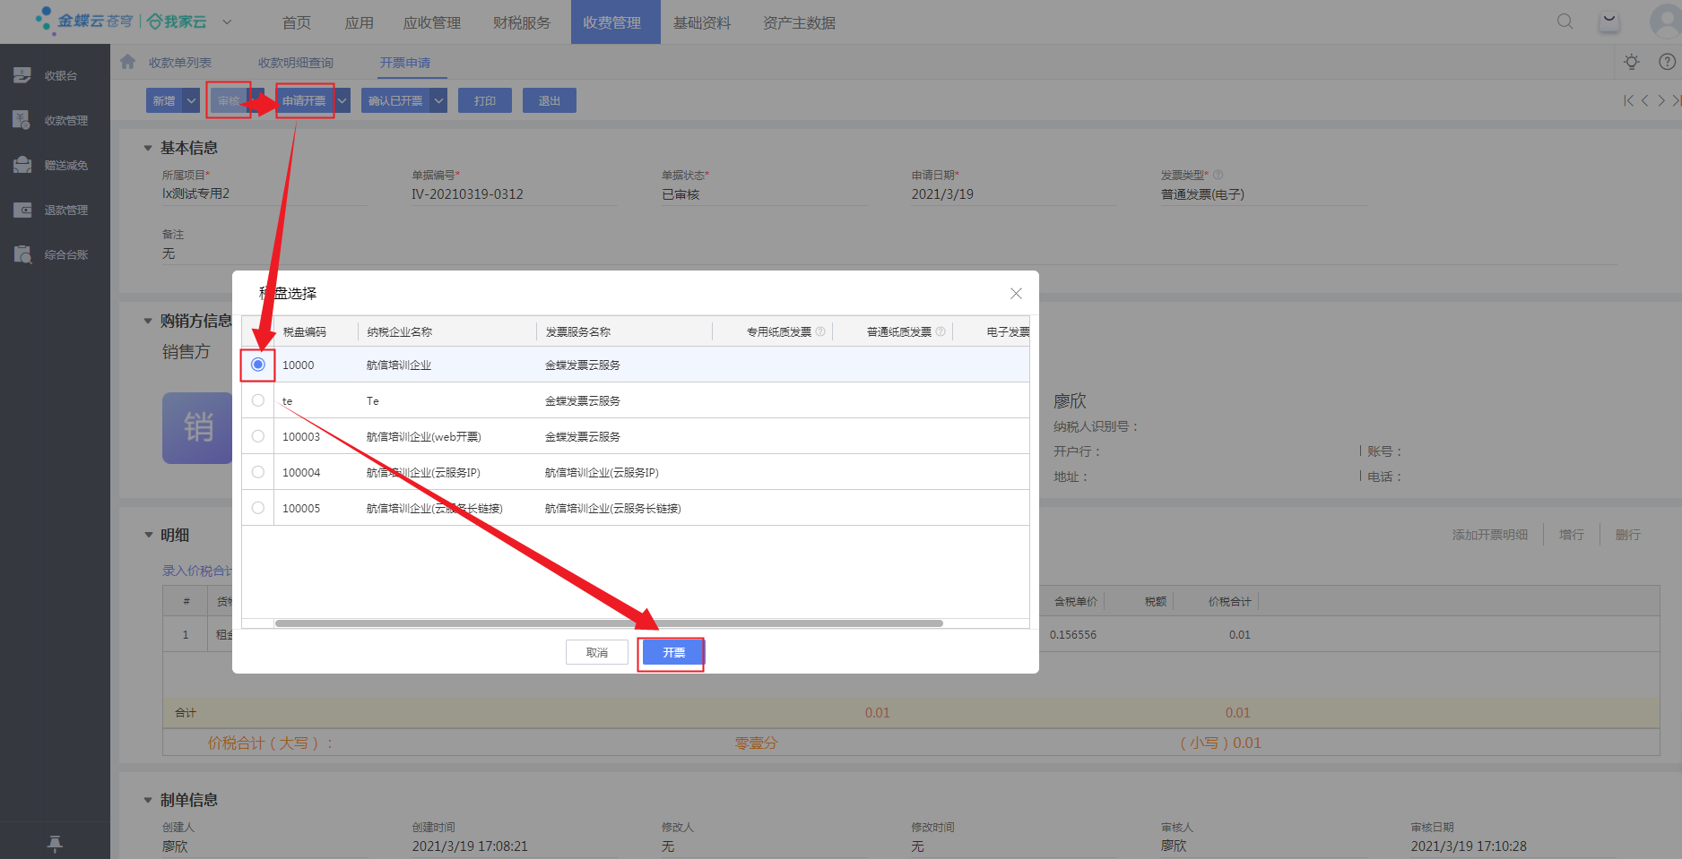
Task: Open the user avatar menu
Action: pyautogui.click(x=1665, y=21)
